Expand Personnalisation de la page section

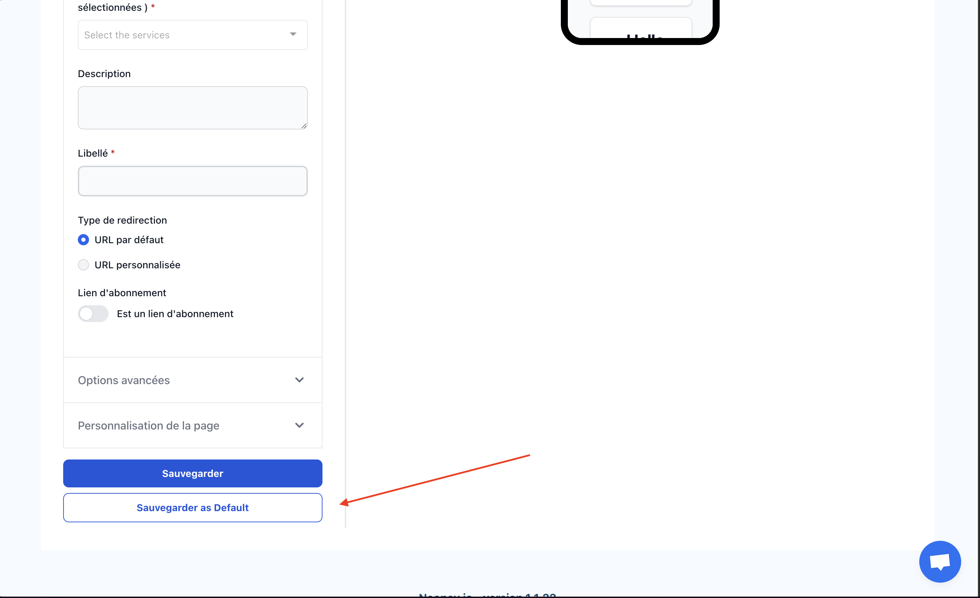193,426
